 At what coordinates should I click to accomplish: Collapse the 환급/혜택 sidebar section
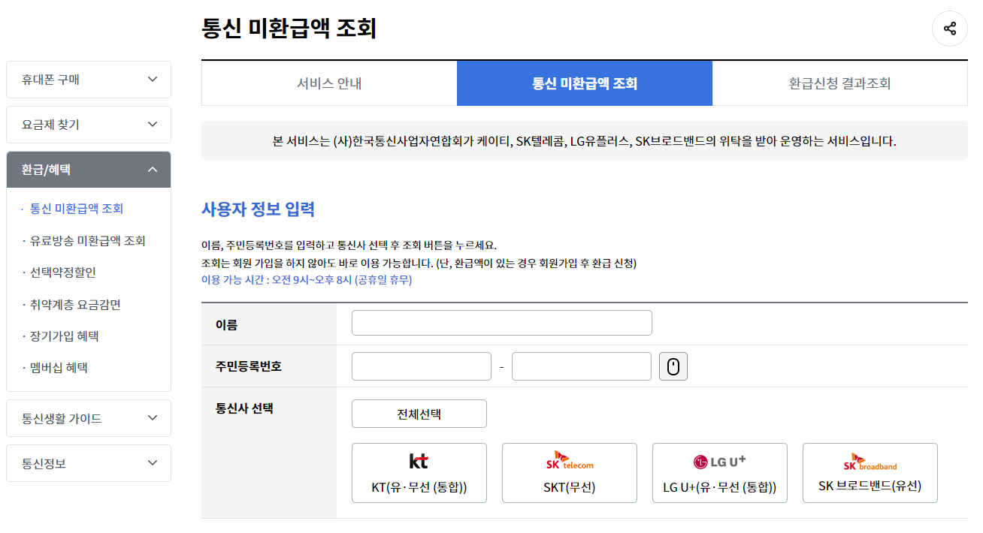point(88,169)
